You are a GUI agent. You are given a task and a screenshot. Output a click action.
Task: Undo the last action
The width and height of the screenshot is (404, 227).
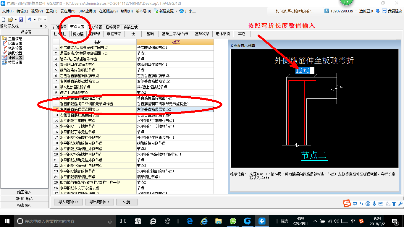29,19
